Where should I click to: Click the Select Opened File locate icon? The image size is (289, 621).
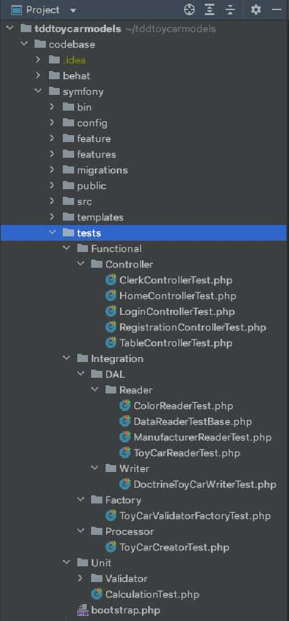coord(190,10)
